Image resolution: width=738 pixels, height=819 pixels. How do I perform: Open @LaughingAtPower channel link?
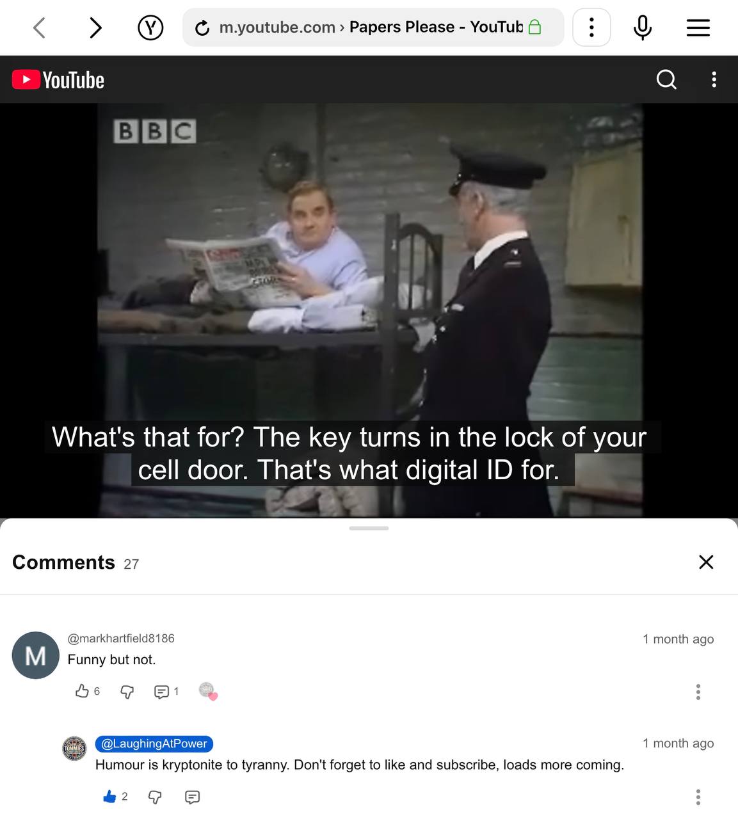[154, 743]
